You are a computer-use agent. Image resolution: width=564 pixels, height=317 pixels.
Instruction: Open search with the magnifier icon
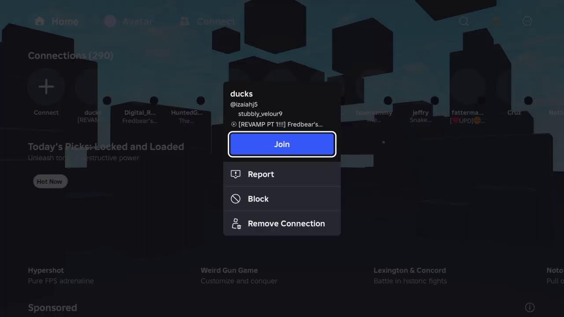pyautogui.click(x=464, y=21)
